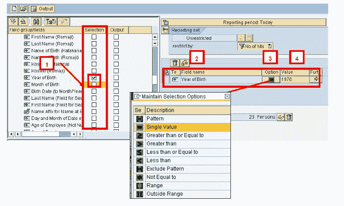The height and width of the screenshot is (206, 344).
Task: Tick the Output checkbox for Age of Employee
Action: (x=116, y=125)
